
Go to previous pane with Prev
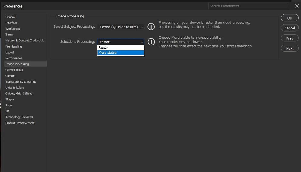click(290, 38)
